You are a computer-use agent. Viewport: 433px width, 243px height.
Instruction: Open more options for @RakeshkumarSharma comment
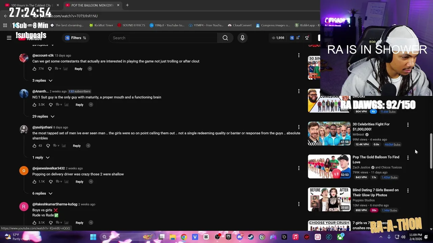(299, 204)
